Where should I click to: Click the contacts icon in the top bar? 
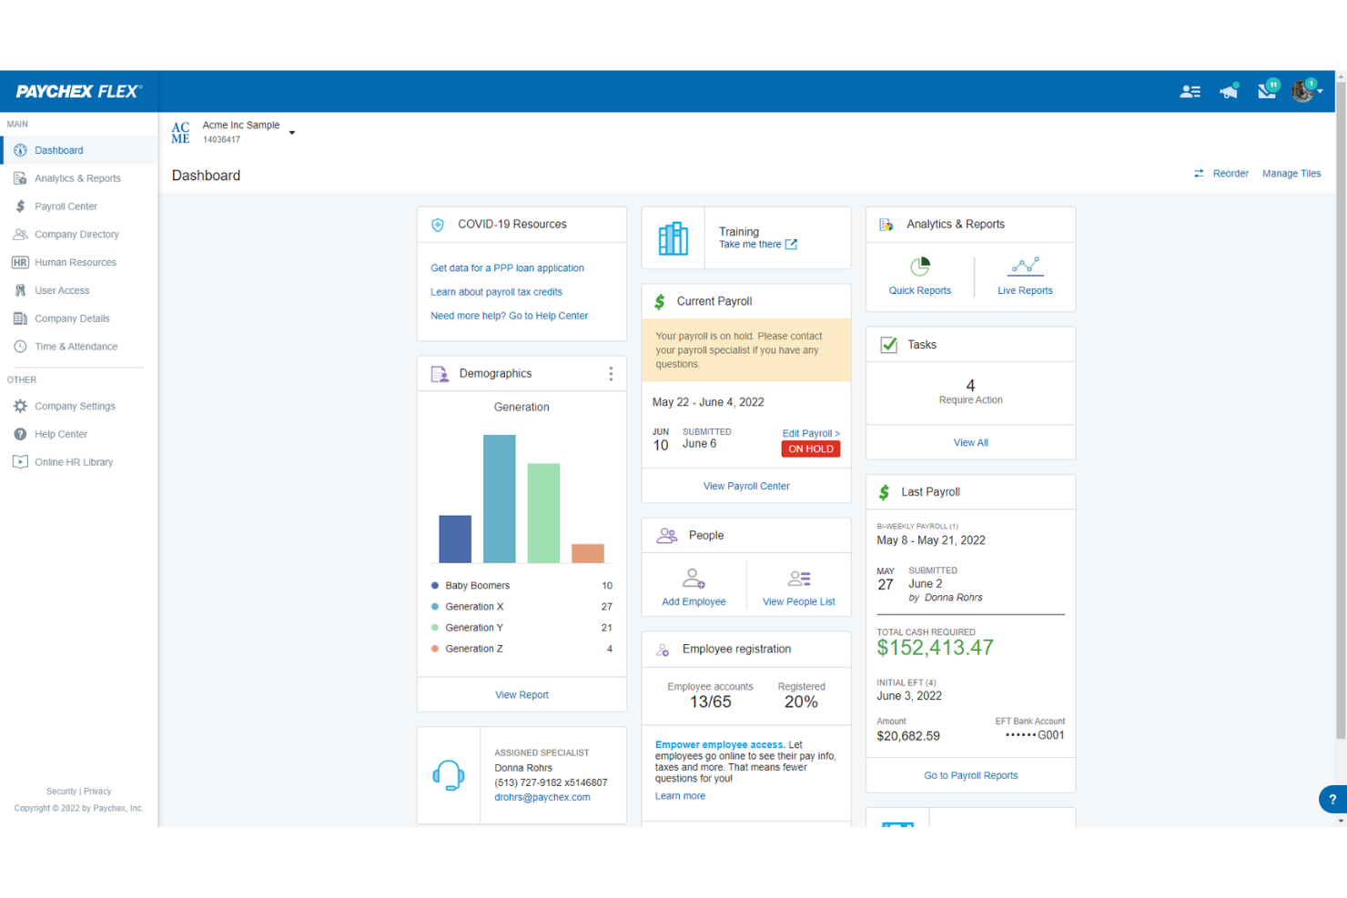click(x=1190, y=90)
